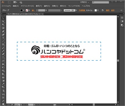Open the 表示(V) menu
This screenshot has height=106, width=125.
(63, 6)
